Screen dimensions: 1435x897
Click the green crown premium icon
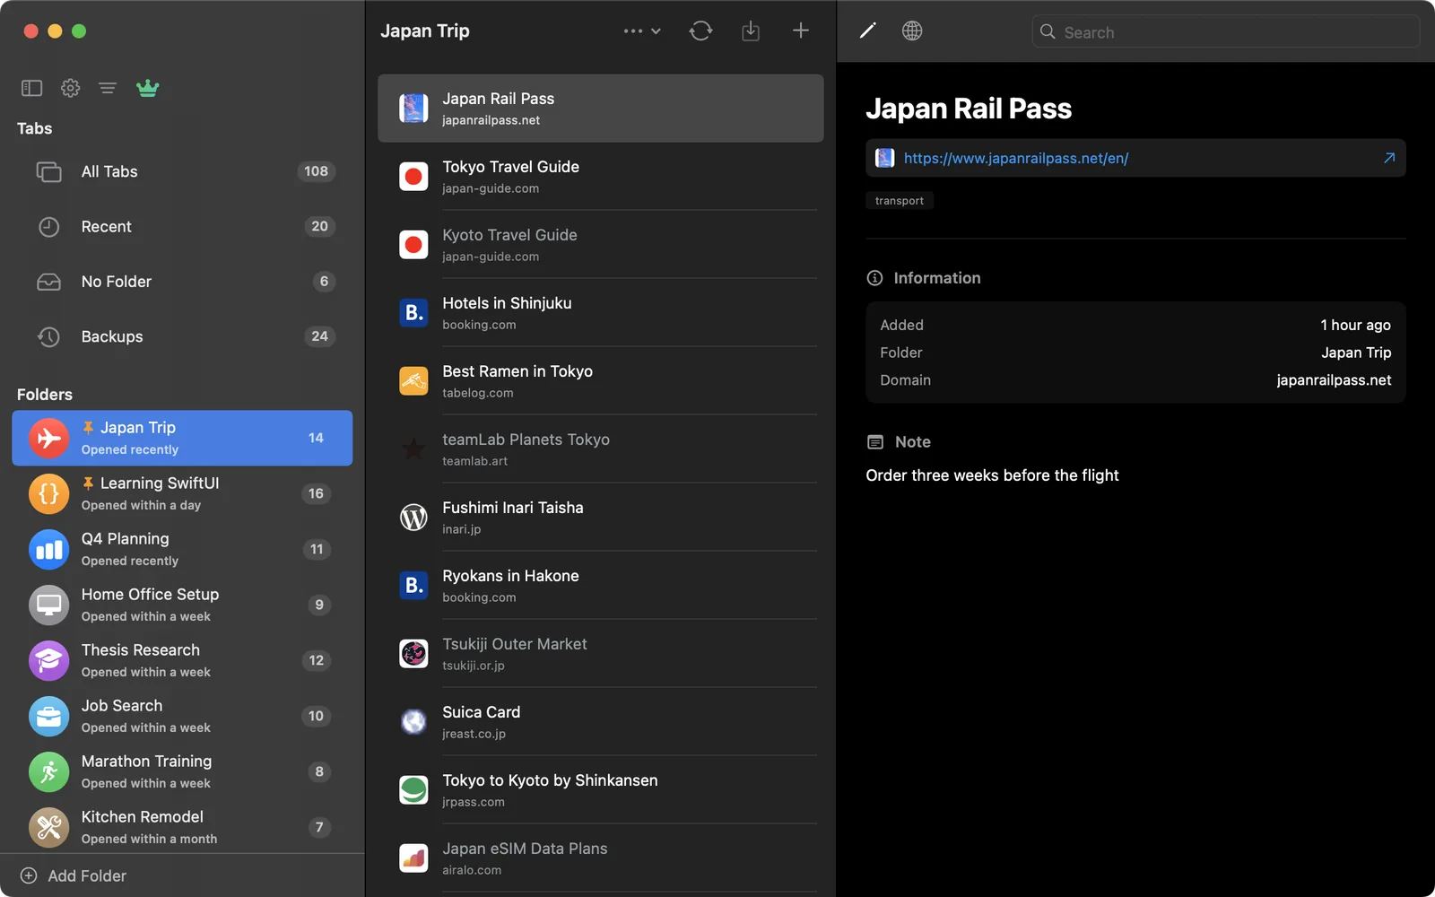click(x=147, y=88)
